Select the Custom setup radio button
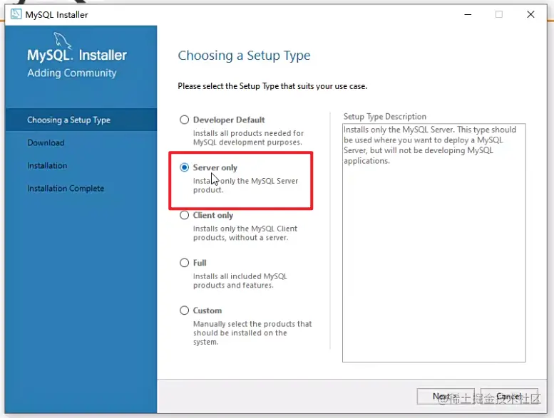 185,310
